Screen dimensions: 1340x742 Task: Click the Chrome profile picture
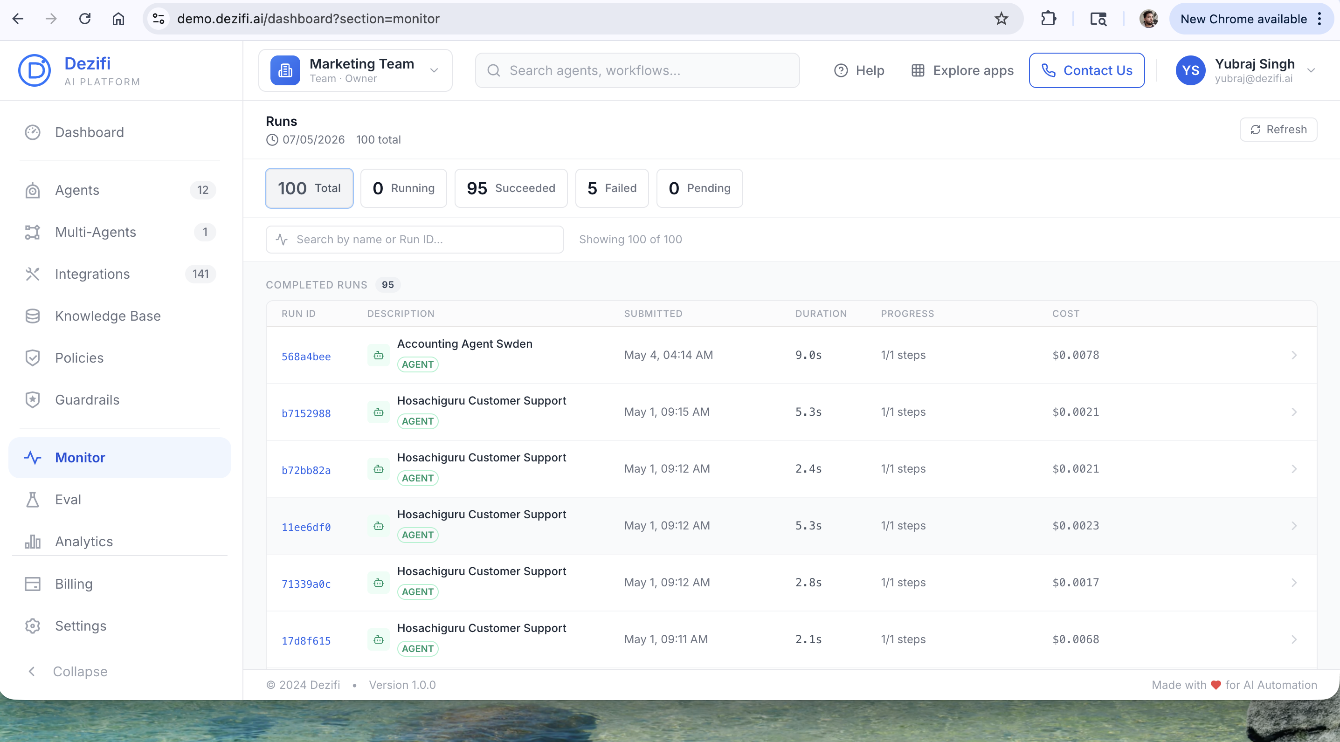coord(1148,19)
